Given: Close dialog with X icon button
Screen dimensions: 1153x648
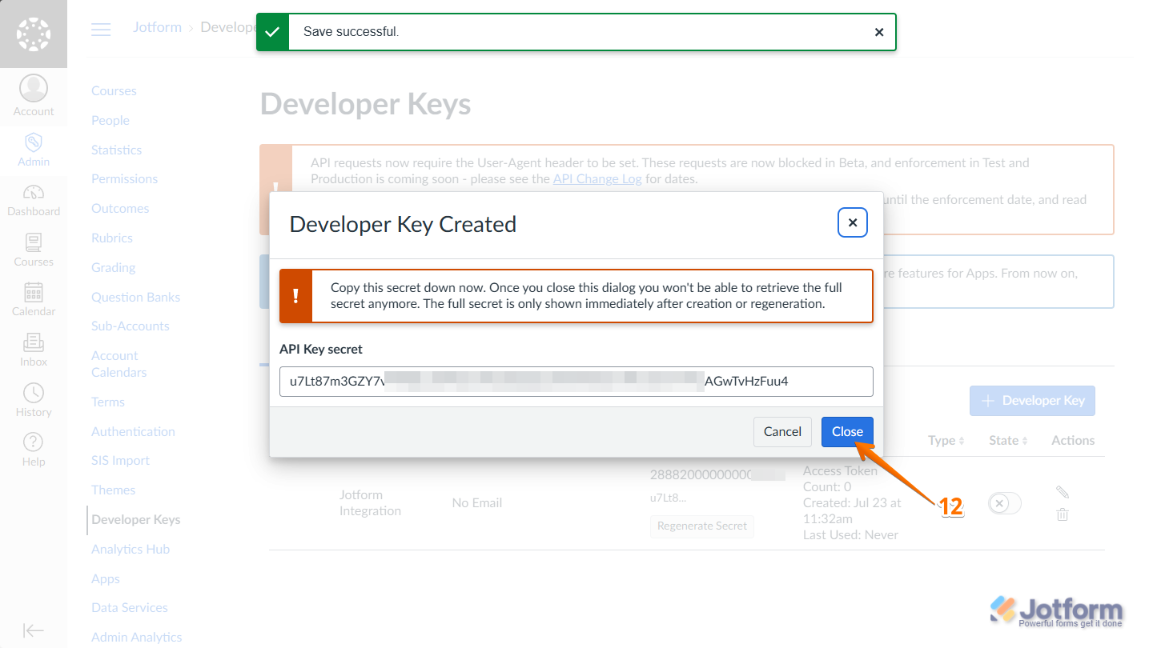Looking at the screenshot, I should click(853, 222).
